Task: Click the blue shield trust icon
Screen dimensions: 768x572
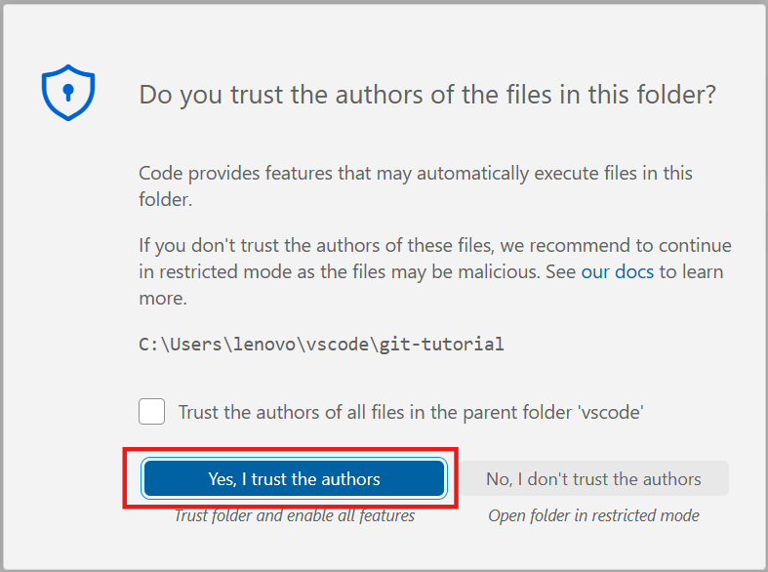Action: pyautogui.click(x=67, y=94)
